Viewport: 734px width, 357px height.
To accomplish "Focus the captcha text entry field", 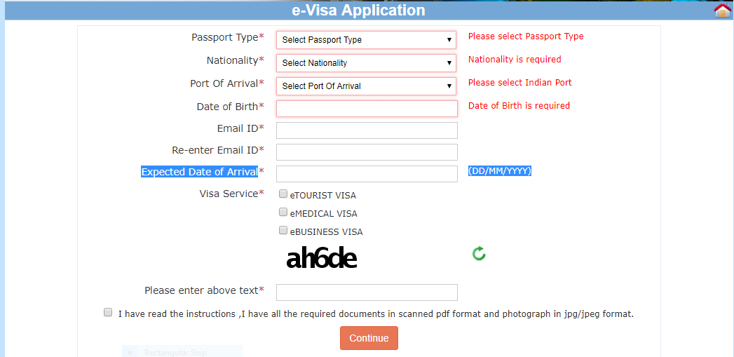I will tap(367, 292).
